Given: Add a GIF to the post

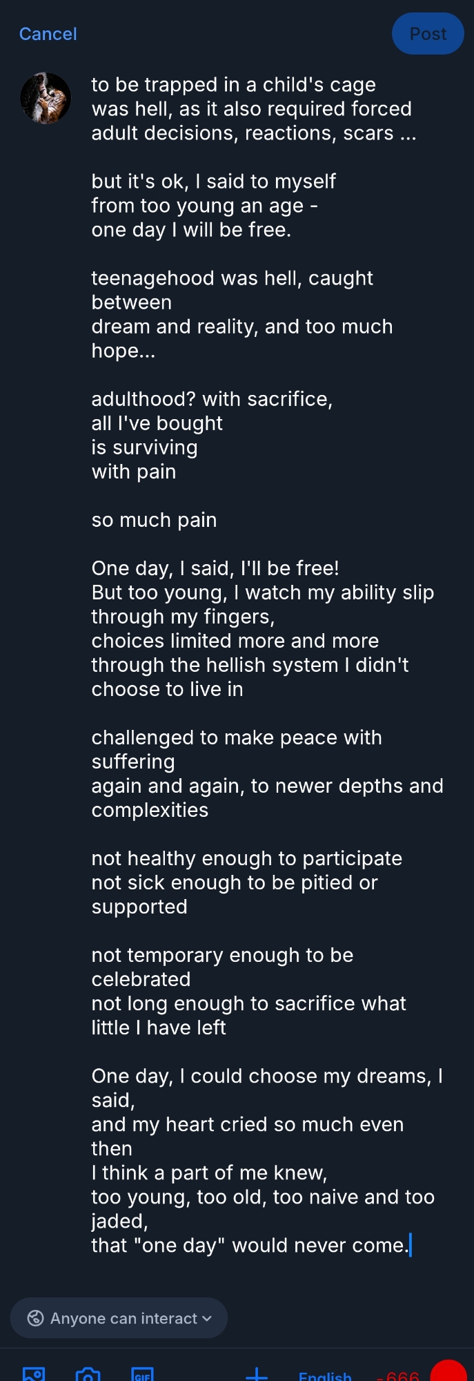Looking at the screenshot, I should point(142,1374).
